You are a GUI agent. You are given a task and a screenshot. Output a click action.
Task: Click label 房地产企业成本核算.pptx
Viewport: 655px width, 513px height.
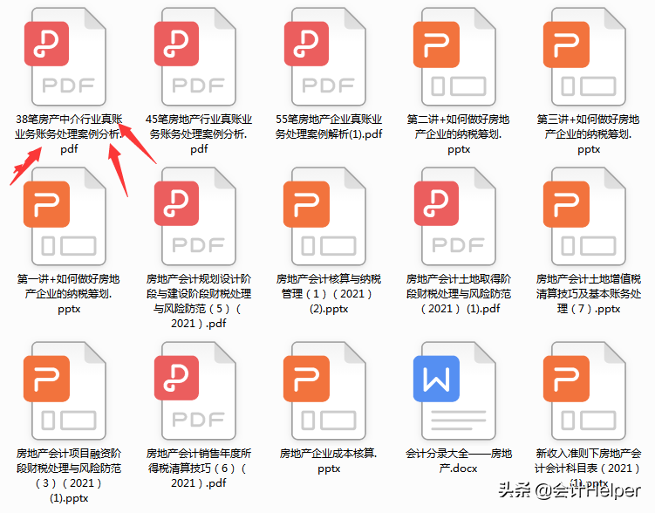pos(329,461)
